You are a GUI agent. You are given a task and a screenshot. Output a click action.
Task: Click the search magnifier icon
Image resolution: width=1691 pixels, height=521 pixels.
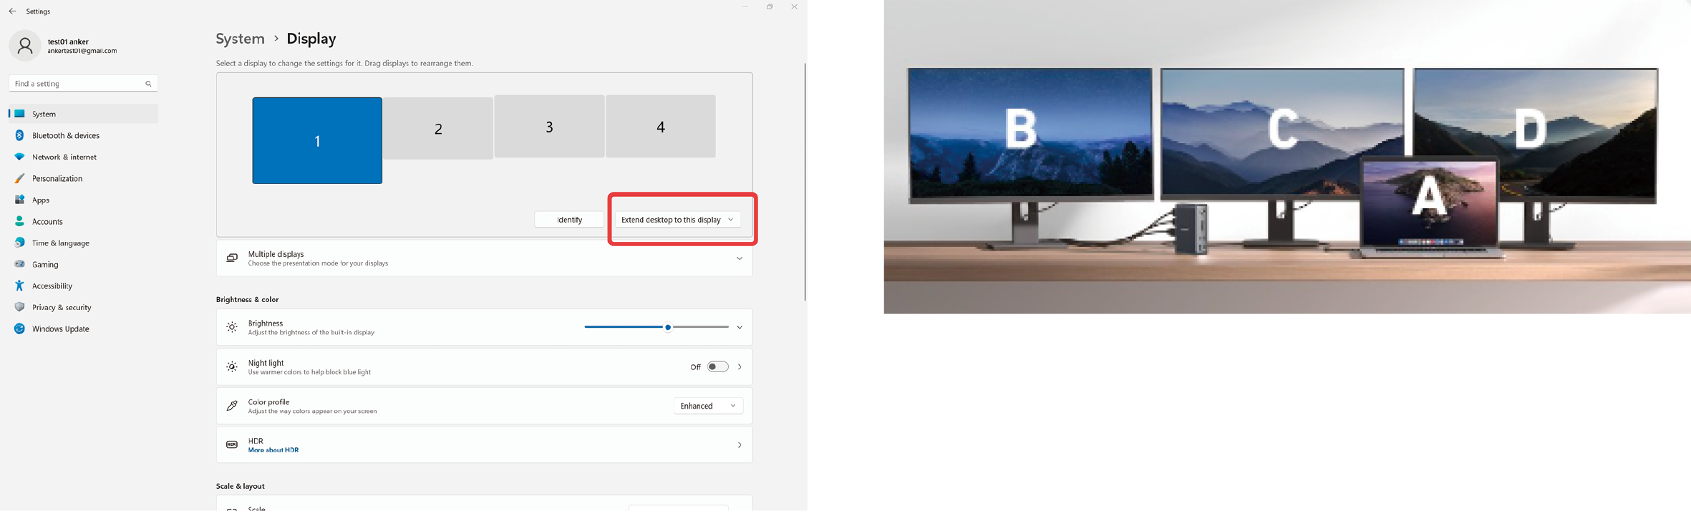(x=148, y=84)
